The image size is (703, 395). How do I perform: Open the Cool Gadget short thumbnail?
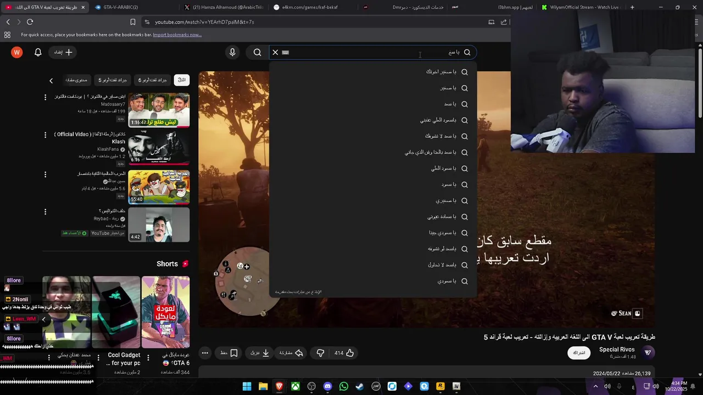(116, 312)
